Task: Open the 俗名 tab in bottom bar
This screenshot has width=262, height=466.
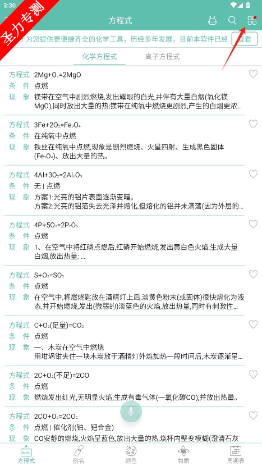Action: pos(79,455)
